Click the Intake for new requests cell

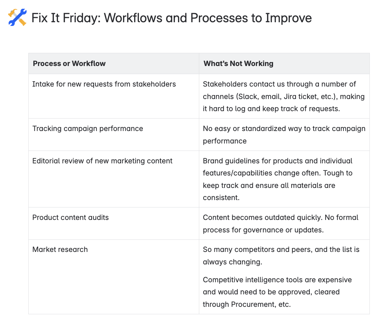pyautogui.click(x=114, y=96)
